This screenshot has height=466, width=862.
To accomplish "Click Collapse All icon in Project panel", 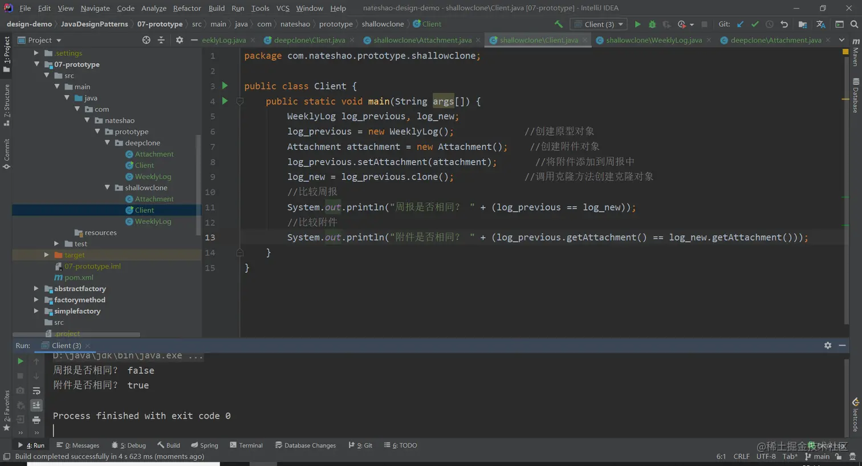I will [x=161, y=40].
